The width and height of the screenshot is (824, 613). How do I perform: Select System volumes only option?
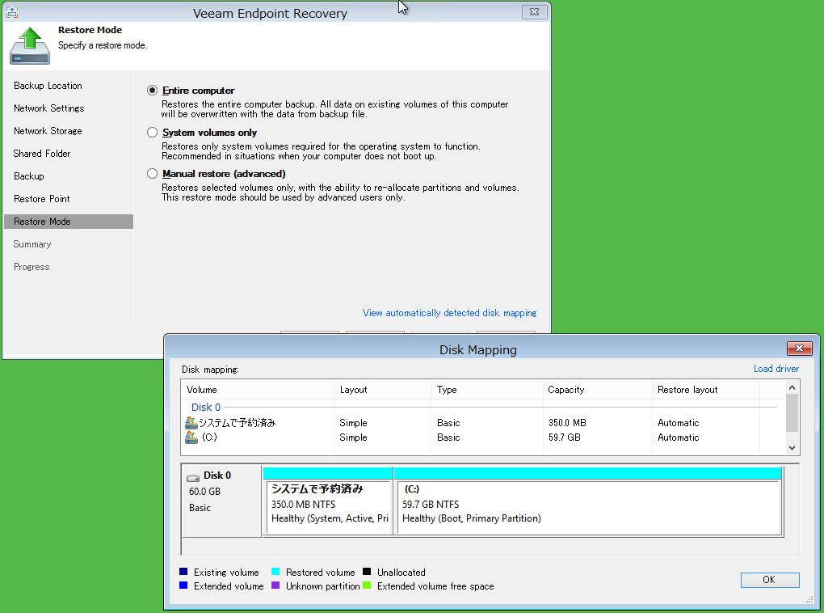(x=152, y=133)
